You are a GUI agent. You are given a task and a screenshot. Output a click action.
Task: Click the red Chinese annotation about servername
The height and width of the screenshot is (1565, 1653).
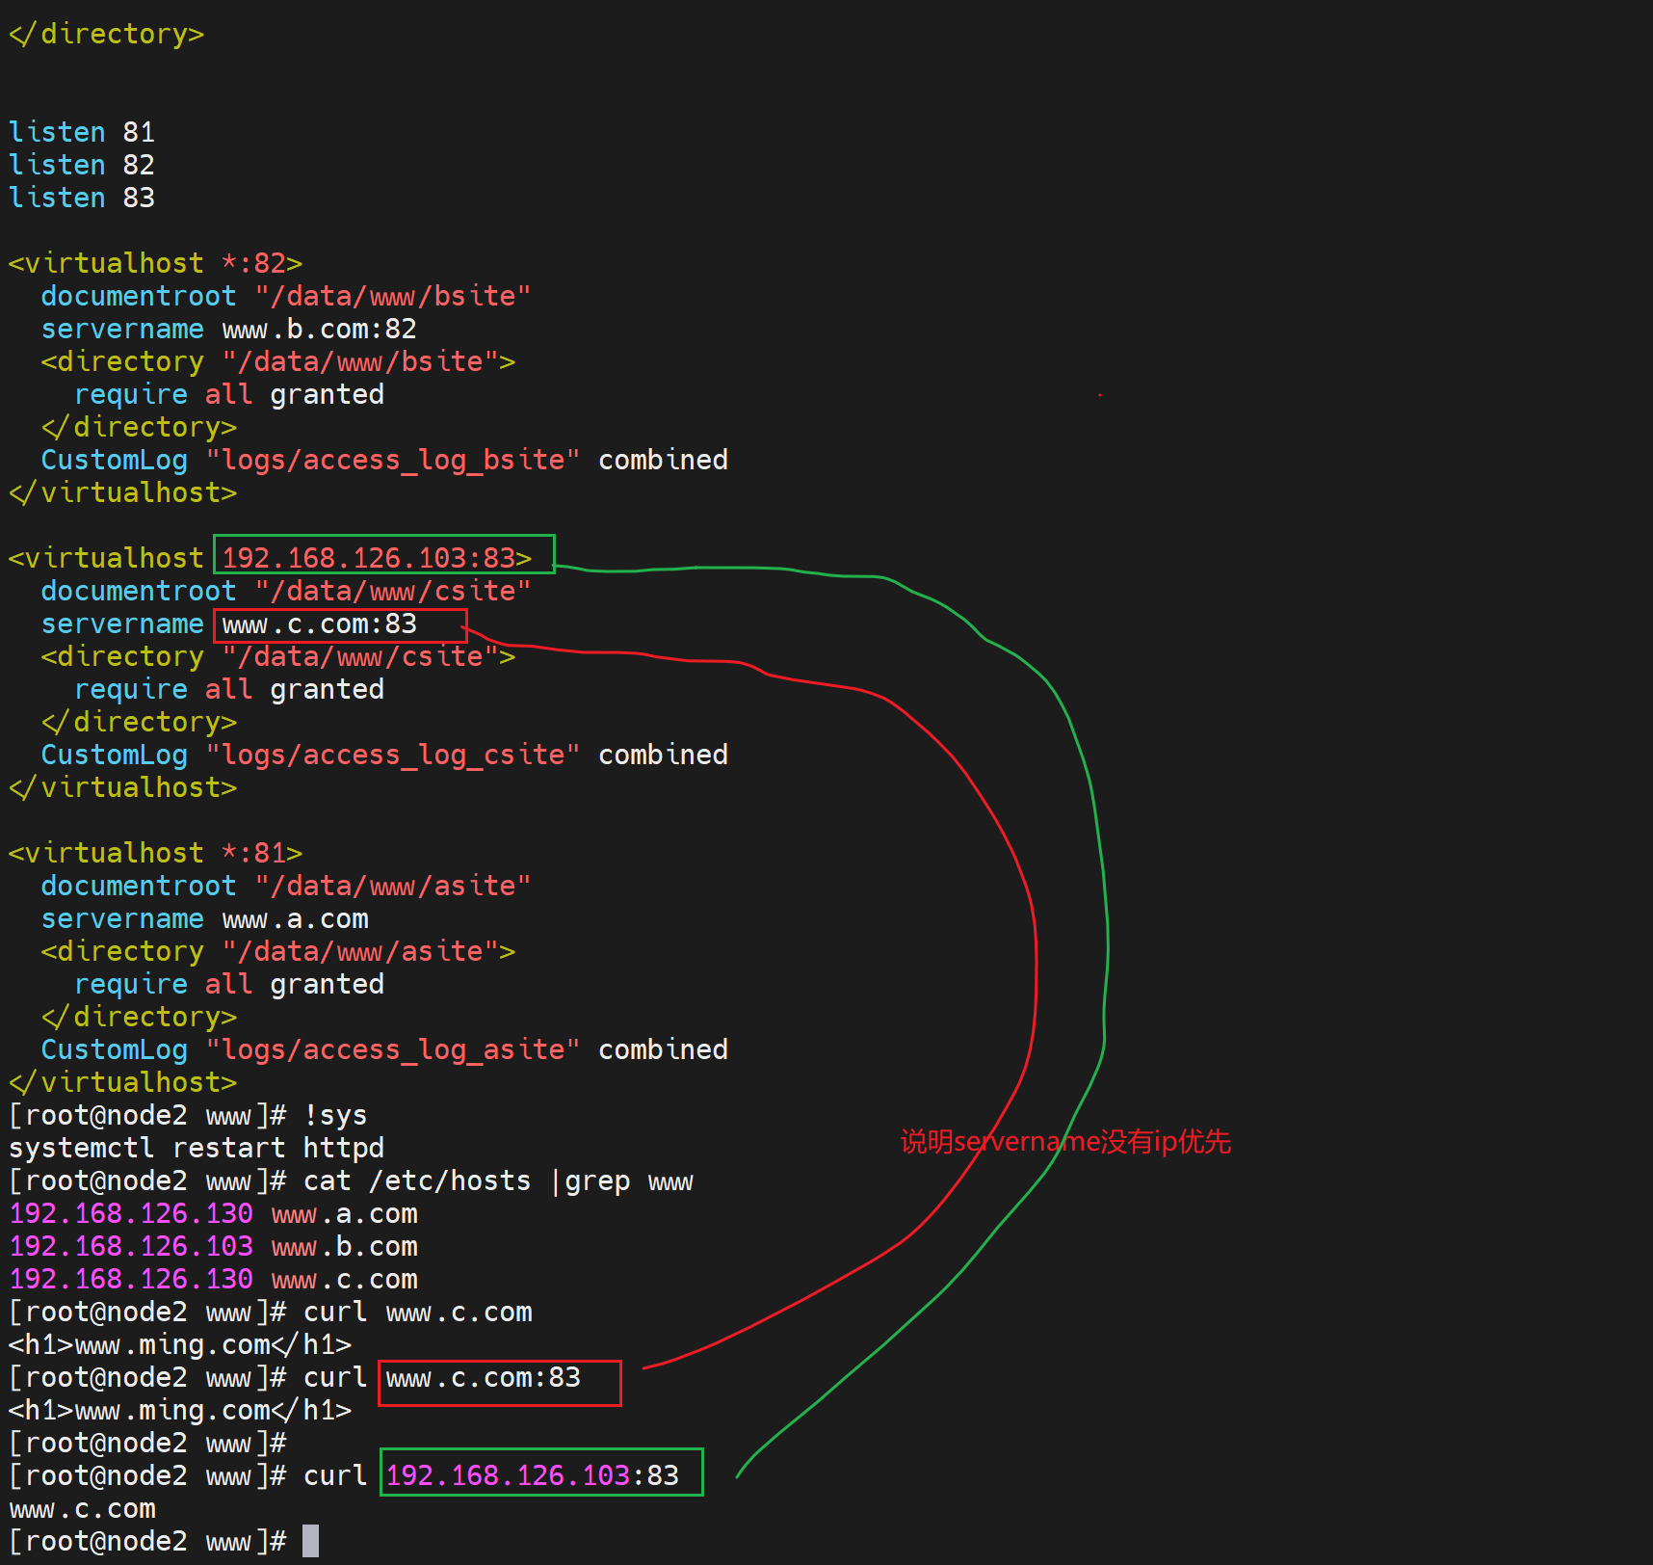point(1064,1142)
